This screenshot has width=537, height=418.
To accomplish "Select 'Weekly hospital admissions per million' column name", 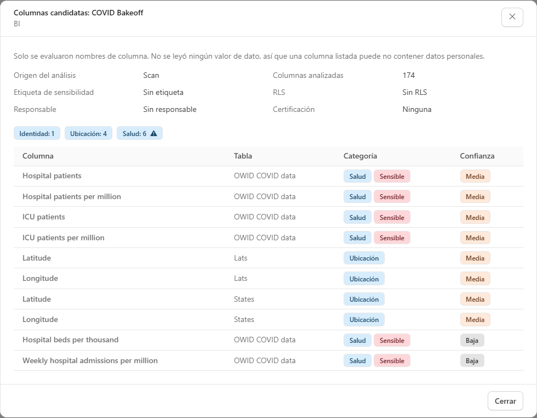I will (x=90, y=361).
